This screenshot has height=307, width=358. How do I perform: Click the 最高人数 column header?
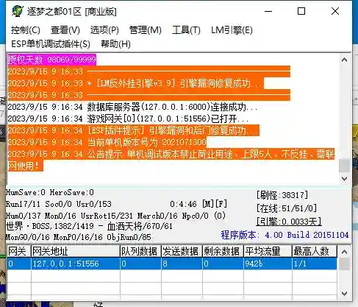click(x=315, y=251)
